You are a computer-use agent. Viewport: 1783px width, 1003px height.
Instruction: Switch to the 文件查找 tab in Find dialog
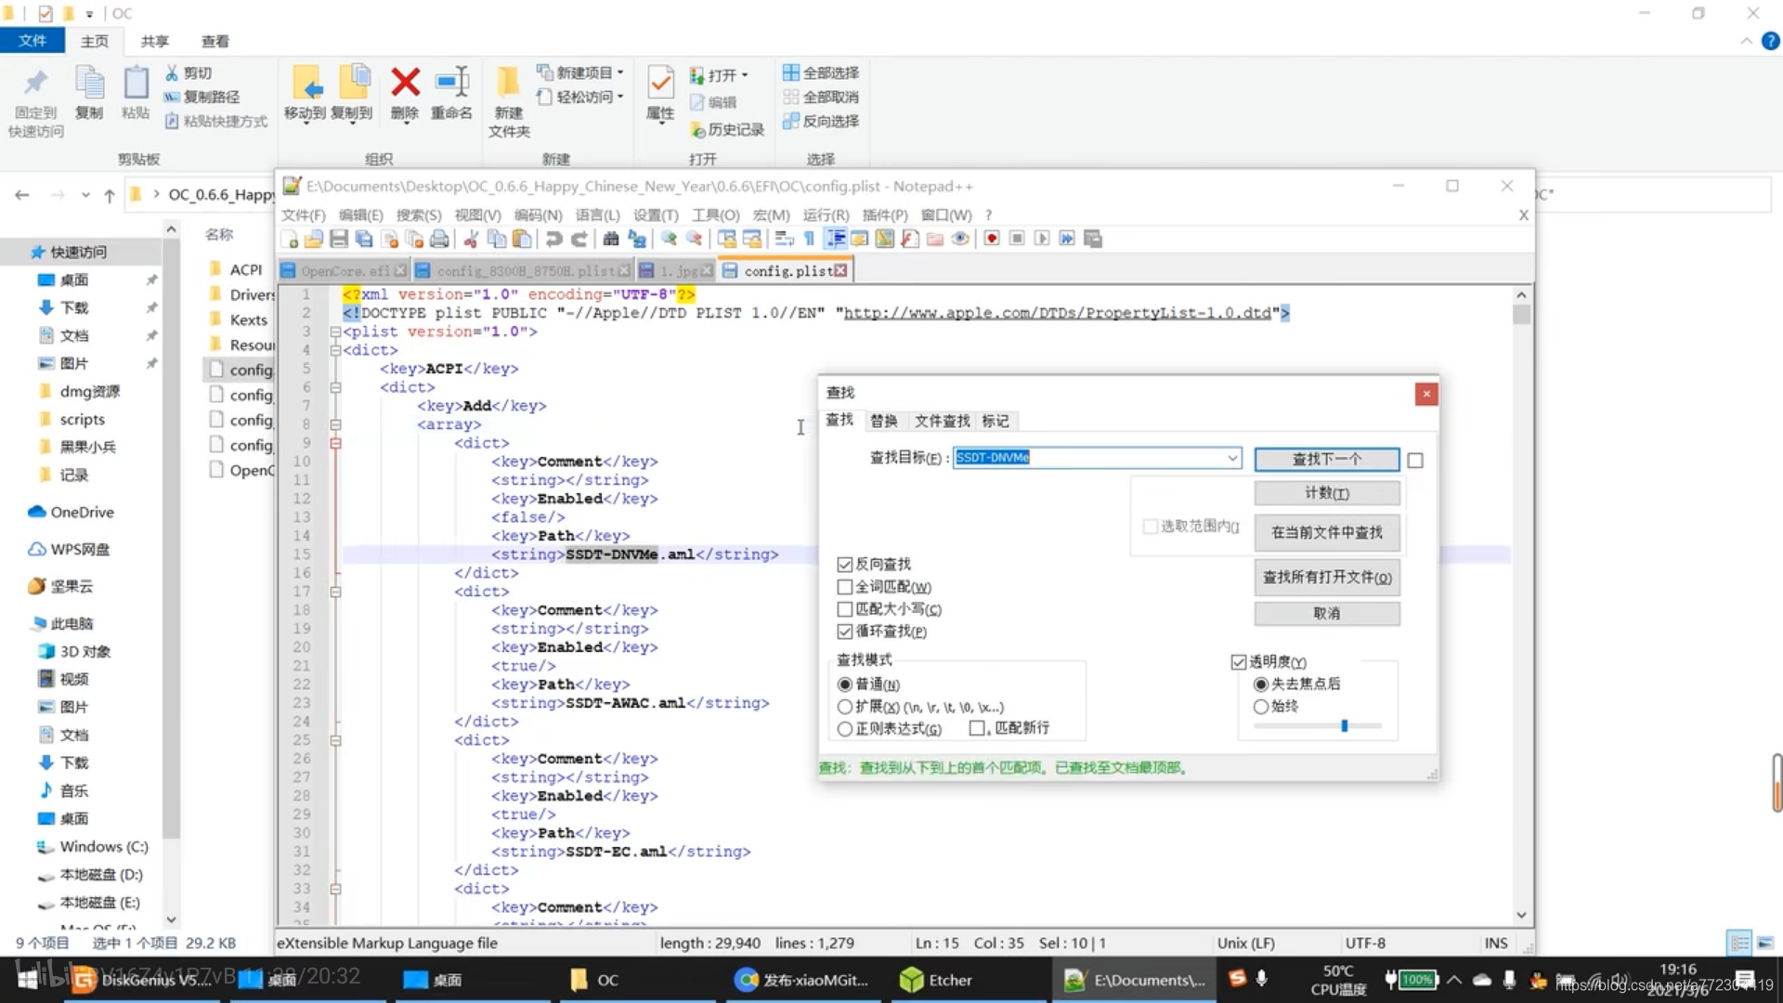pos(942,421)
